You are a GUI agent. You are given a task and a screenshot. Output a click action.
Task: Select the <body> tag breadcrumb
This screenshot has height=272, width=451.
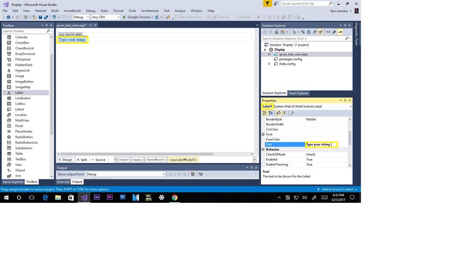click(137, 160)
